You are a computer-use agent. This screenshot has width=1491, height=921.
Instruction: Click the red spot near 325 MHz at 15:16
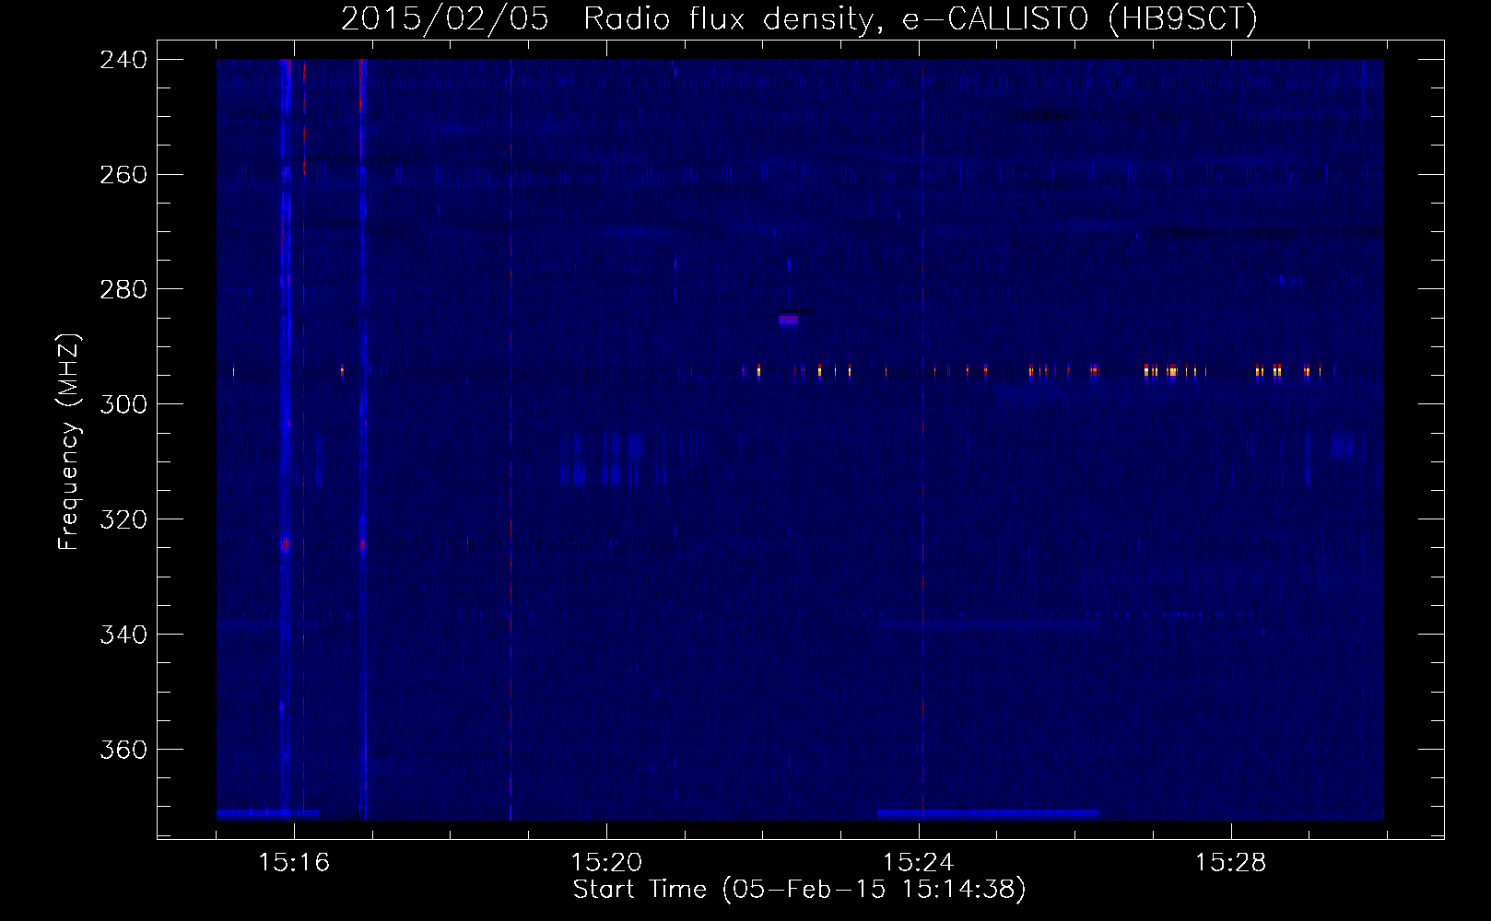pos(286,544)
